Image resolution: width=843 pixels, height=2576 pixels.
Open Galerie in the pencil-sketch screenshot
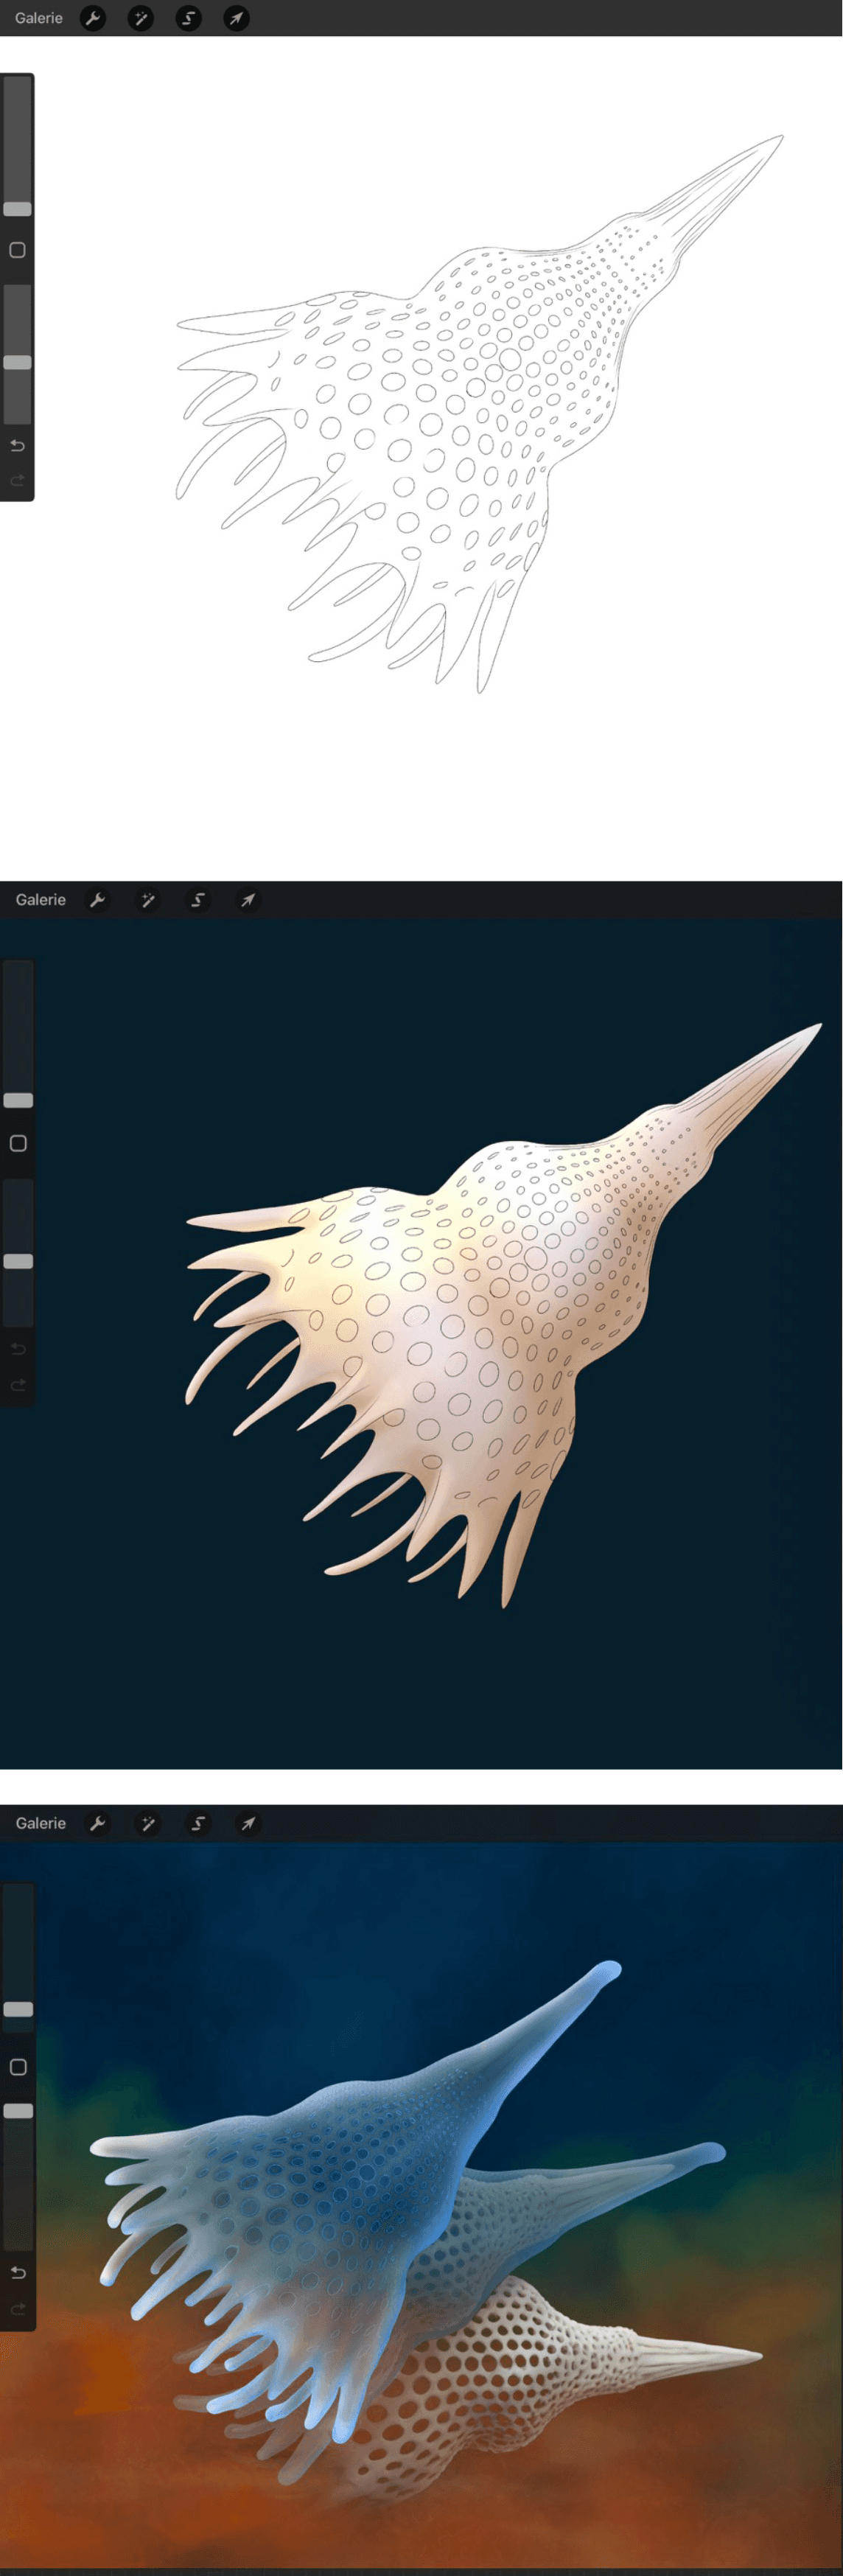coord(39,18)
